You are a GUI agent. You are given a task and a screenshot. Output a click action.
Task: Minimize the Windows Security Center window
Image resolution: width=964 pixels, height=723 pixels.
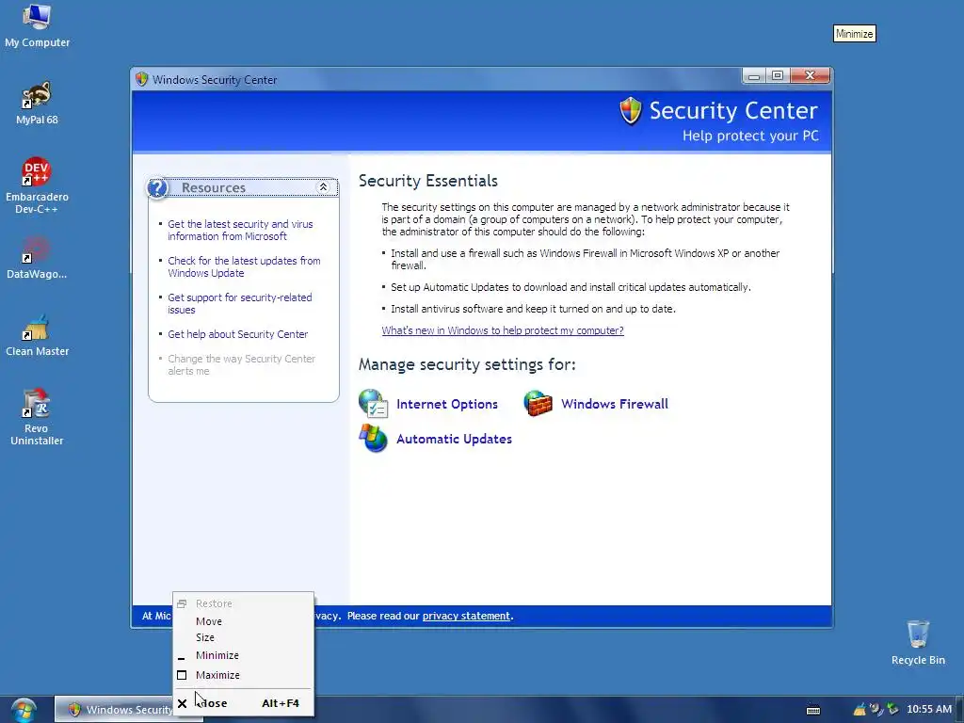(x=754, y=75)
